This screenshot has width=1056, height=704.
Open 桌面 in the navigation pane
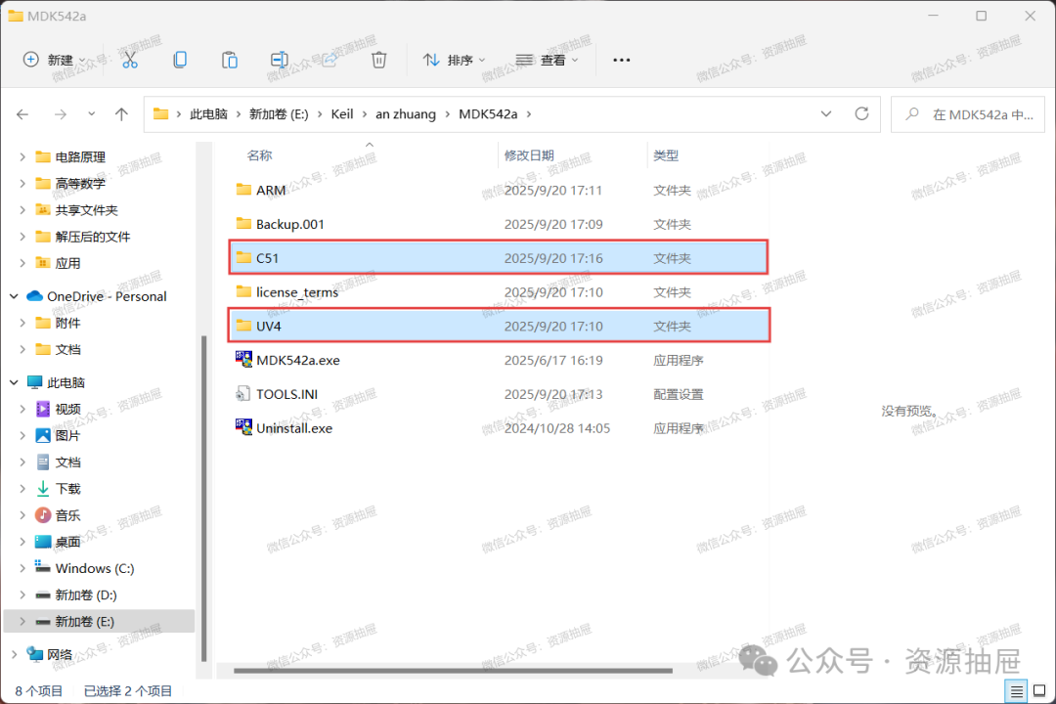(x=67, y=542)
